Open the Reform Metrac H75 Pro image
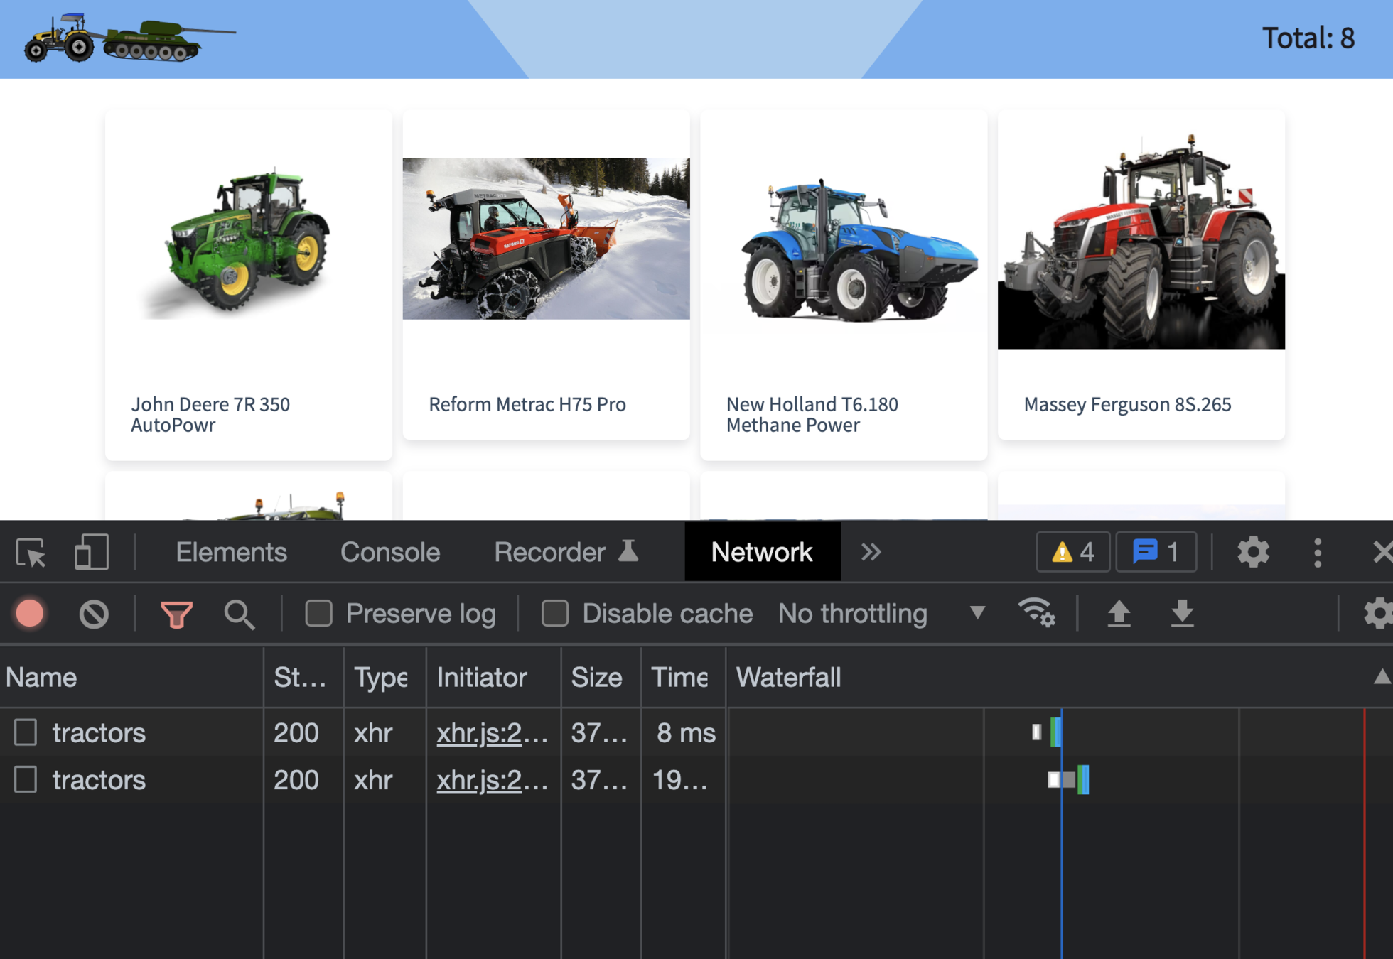The image size is (1393, 959). tap(546, 239)
